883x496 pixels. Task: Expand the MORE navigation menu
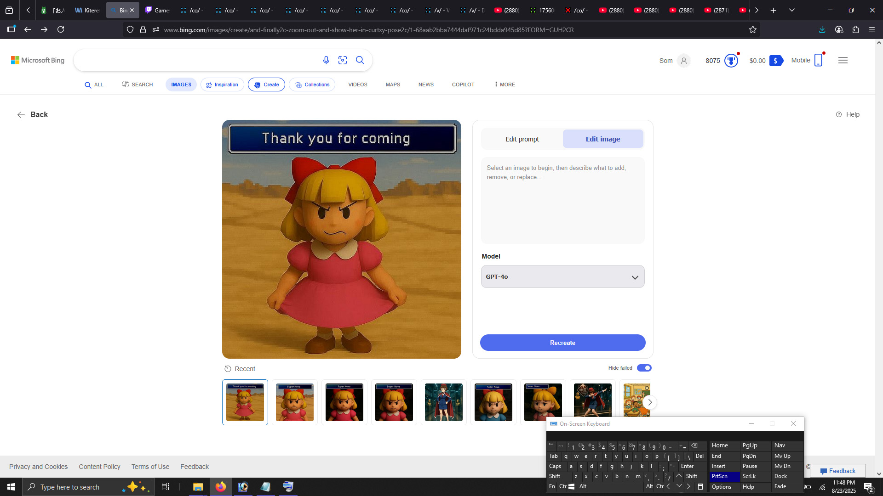(x=505, y=85)
